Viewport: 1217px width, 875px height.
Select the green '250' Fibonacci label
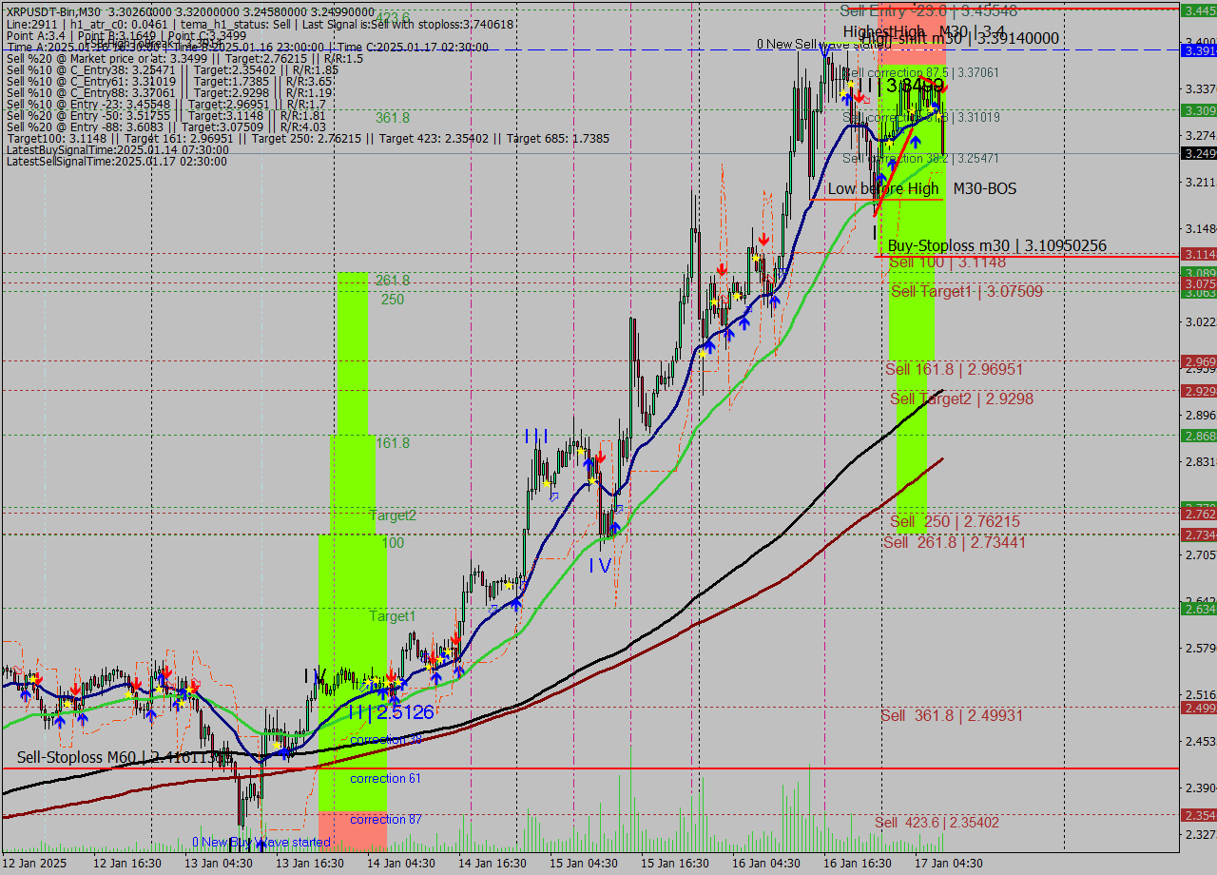393,300
